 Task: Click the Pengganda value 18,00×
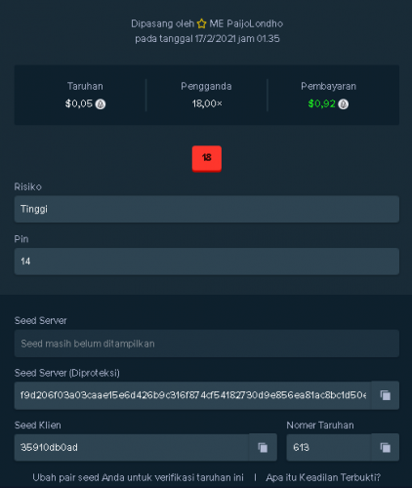(x=207, y=103)
